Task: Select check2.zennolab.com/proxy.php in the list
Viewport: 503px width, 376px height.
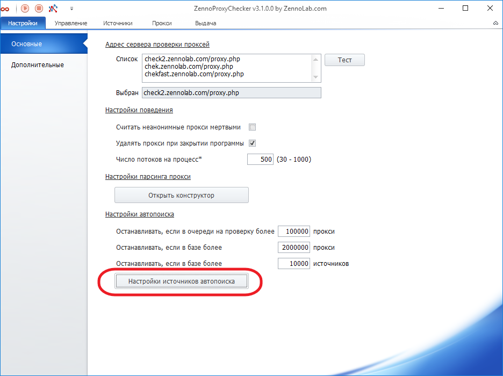Action: 192,59
